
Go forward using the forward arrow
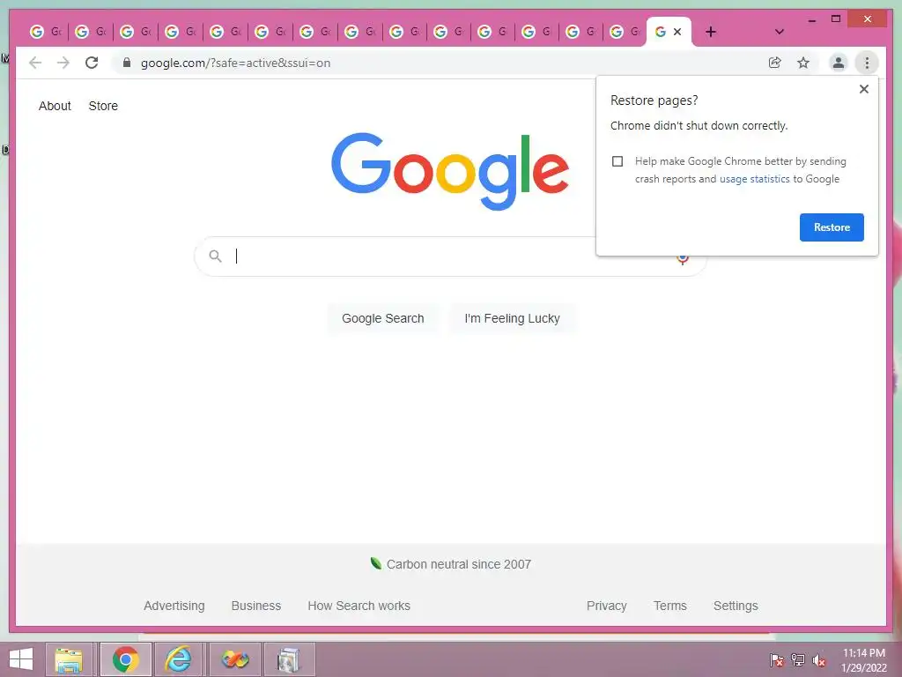[x=63, y=63]
